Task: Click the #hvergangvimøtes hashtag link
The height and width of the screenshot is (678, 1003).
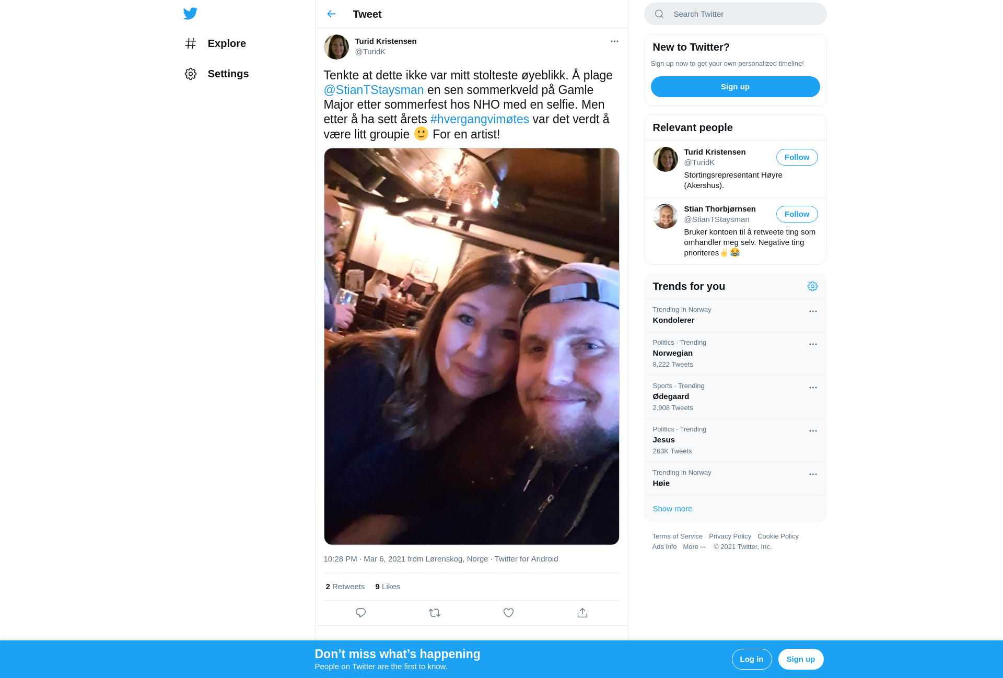Action: [480, 119]
